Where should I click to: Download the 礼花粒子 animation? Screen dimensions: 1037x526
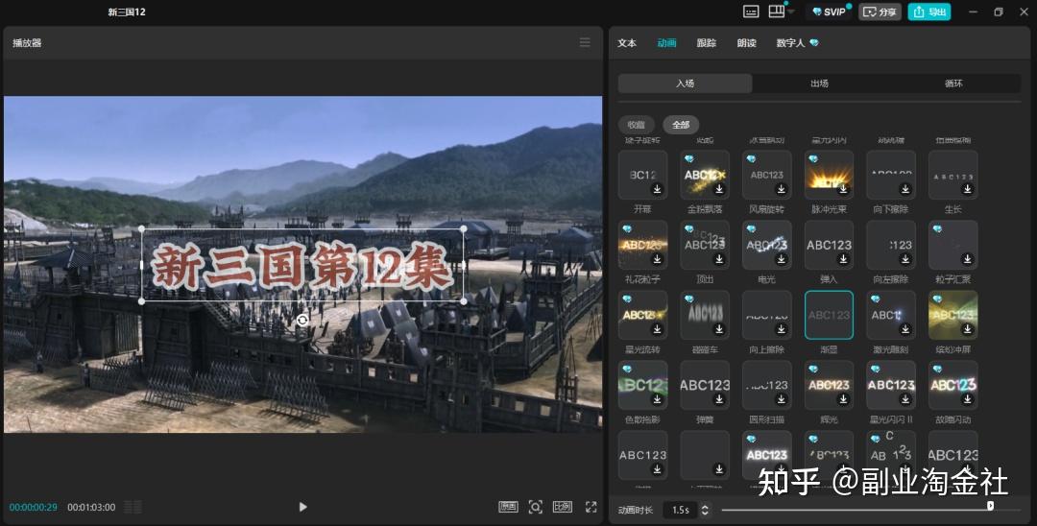point(658,259)
